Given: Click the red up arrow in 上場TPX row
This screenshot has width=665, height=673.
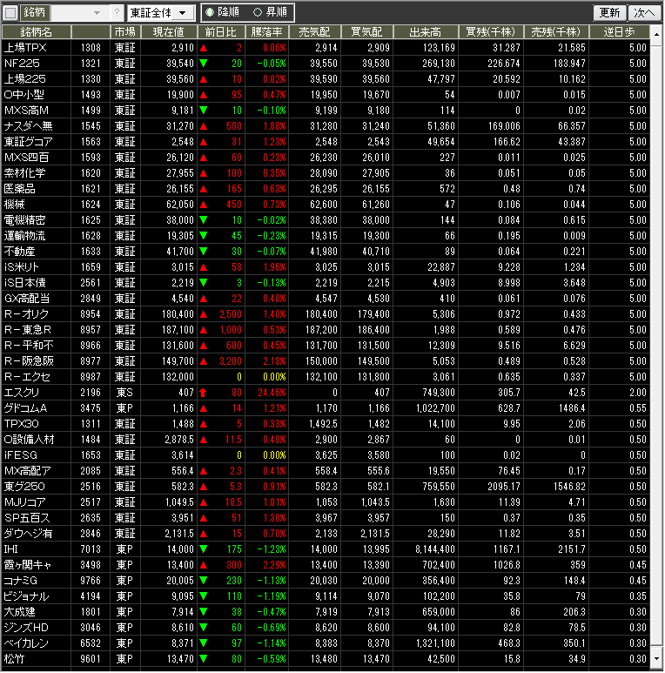Looking at the screenshot, I should point(204,48).
